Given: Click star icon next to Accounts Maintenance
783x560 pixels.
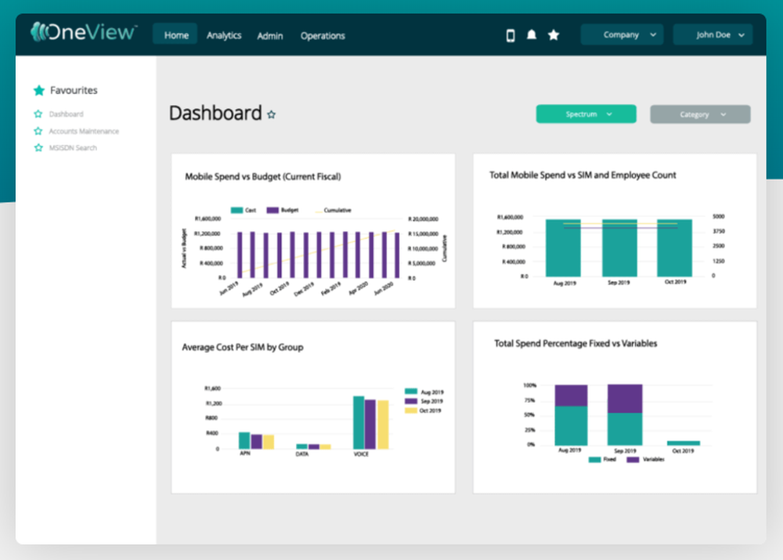Looking at the screenshot, I should pos(38,131).
